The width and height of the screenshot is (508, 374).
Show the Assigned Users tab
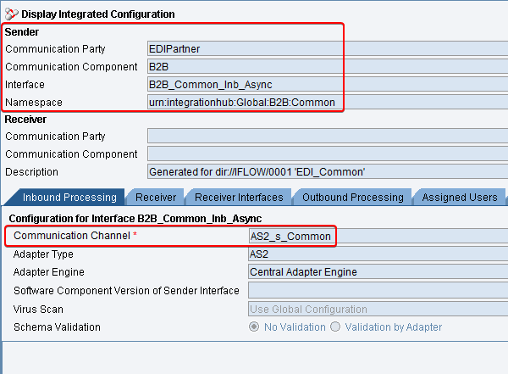(x=460, y=197)
